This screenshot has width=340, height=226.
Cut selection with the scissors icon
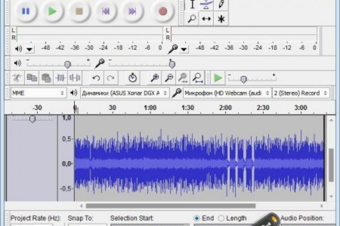point(17,78)
